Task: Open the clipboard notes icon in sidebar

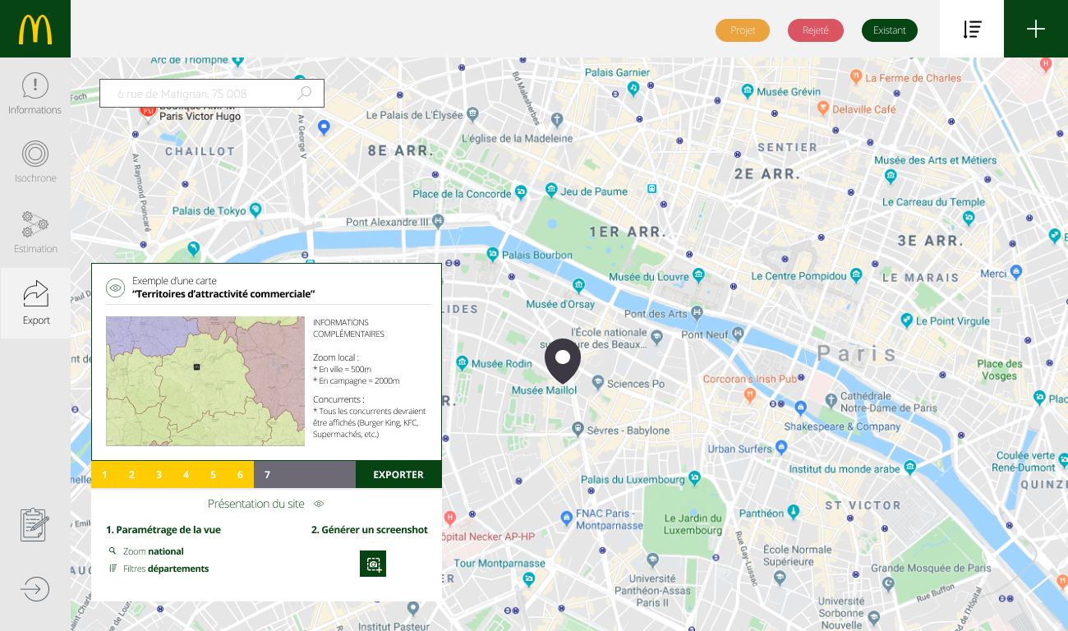Action: (x=35, y=525)
